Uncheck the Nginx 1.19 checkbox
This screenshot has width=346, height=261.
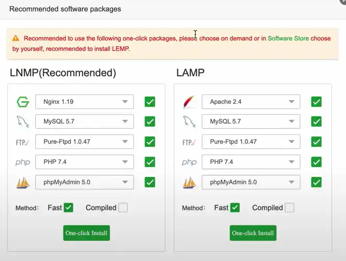point(150,102)
